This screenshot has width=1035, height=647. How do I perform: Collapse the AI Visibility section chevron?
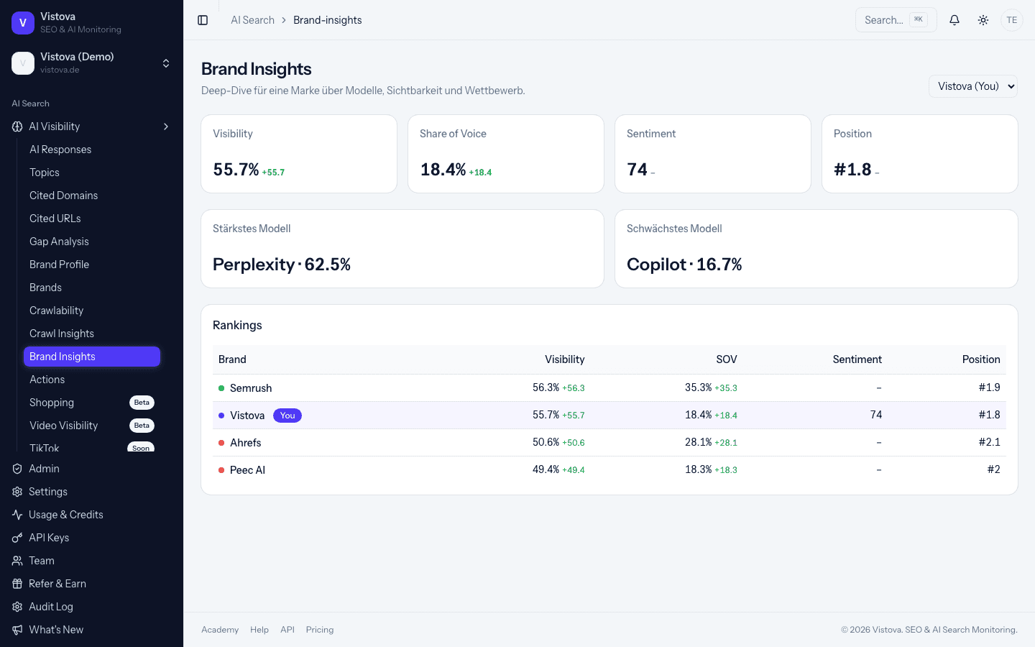click(166, 127)
